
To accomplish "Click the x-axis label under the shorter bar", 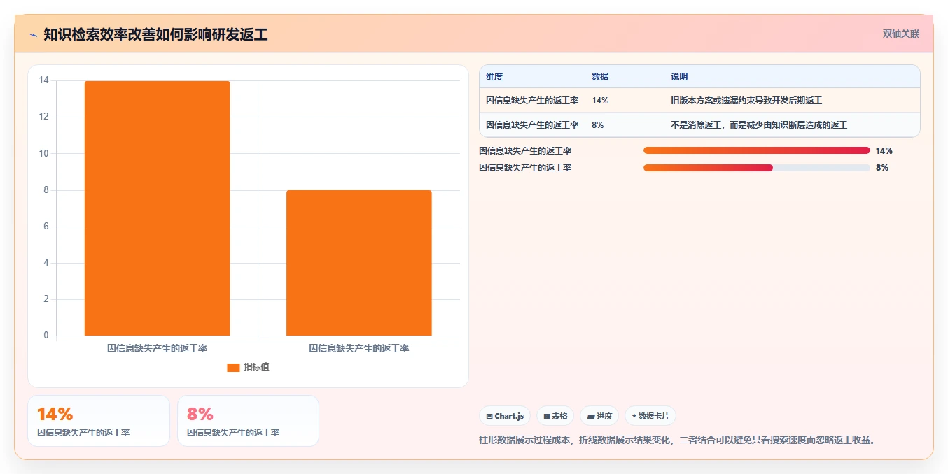I will (359, 347).
